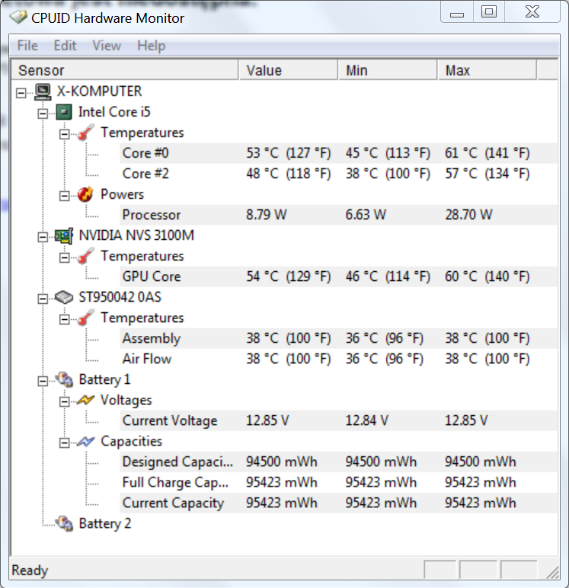569x588 pixels.
Task: Click the 28.70 W max processor power value
Action: 468,215
